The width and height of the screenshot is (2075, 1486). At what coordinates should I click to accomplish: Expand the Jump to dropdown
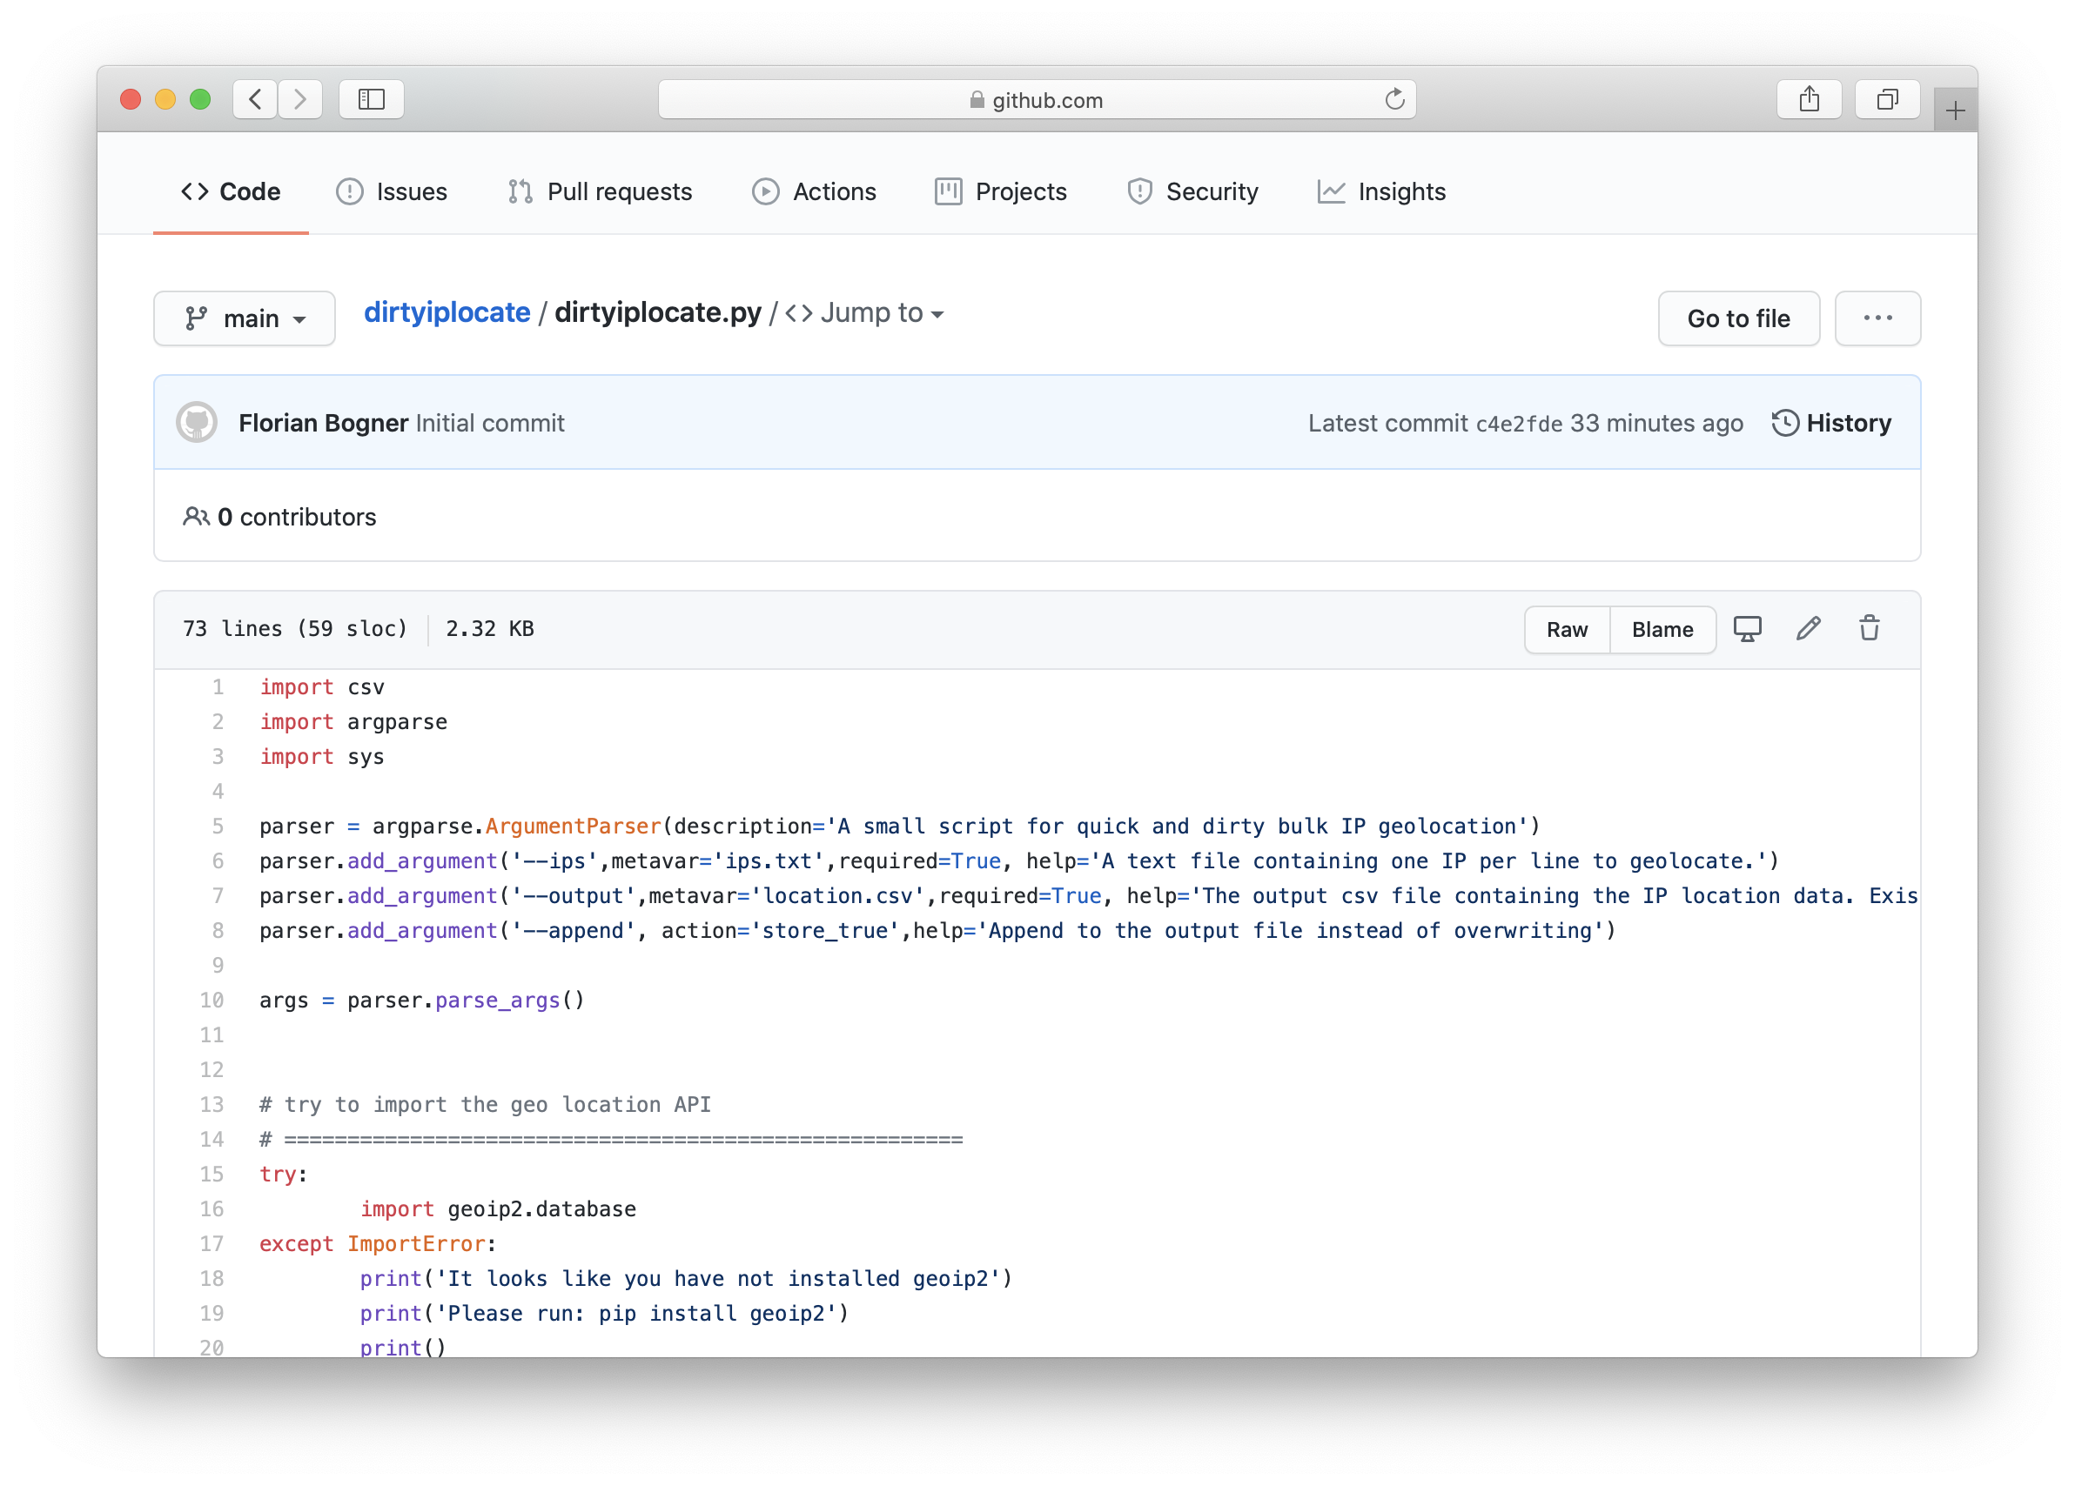864,312
